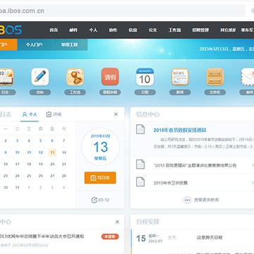Select the 个人 tab in diary panel
This screenshot has width=254, height=254.
[30, 114]
